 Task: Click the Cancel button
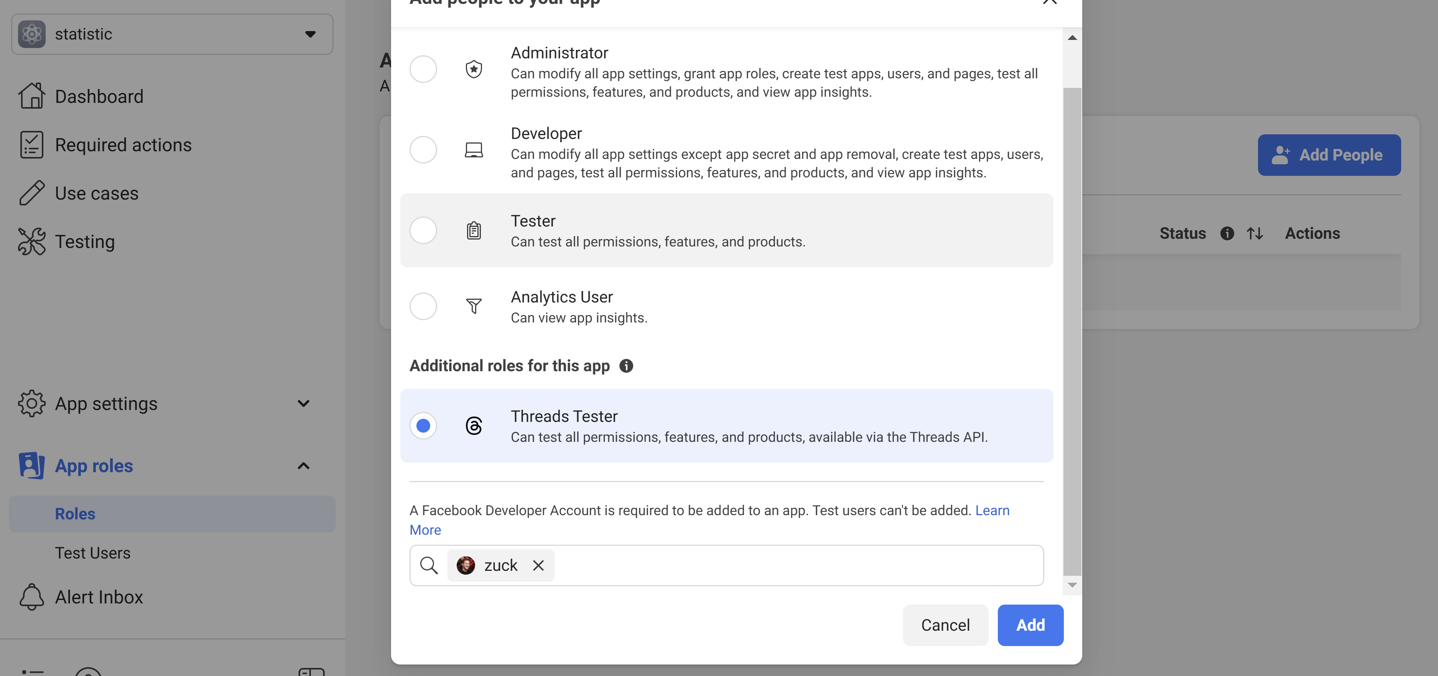(x=945, y=625)
